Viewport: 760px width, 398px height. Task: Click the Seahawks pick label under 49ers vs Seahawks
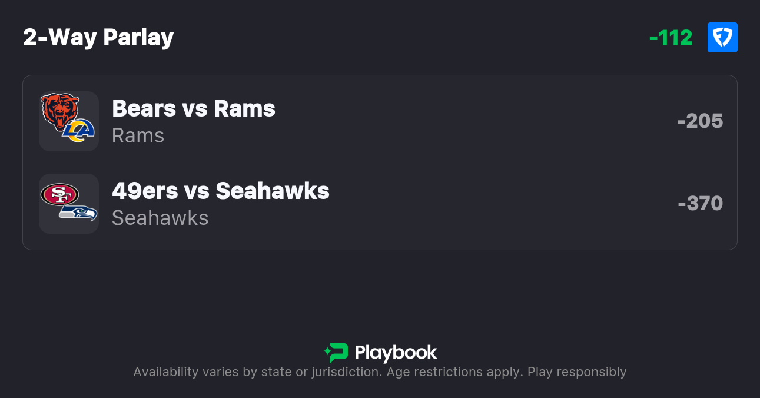(x=160, y=218)
